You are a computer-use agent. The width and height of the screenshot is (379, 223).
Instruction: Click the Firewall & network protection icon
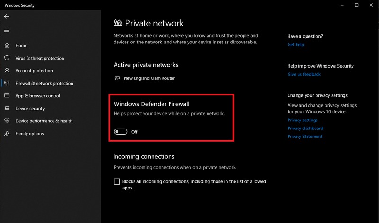7,83
